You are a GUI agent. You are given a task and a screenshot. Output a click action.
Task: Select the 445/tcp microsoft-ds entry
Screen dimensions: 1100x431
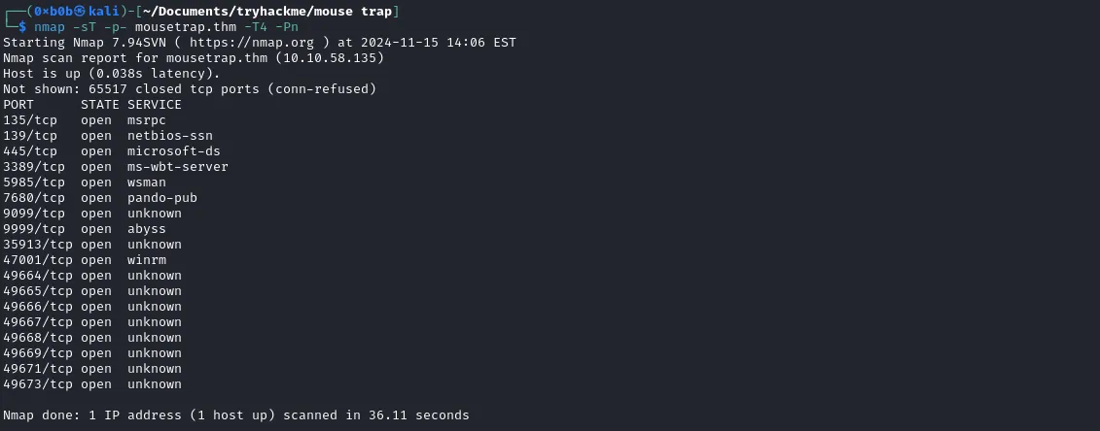[x=112, y=151]
